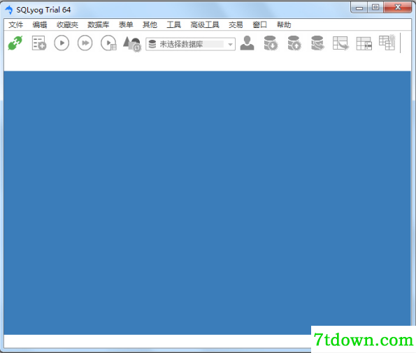Open the 帮助 menu
This screenshot has width=416, height=353.
tap(284, 24)
